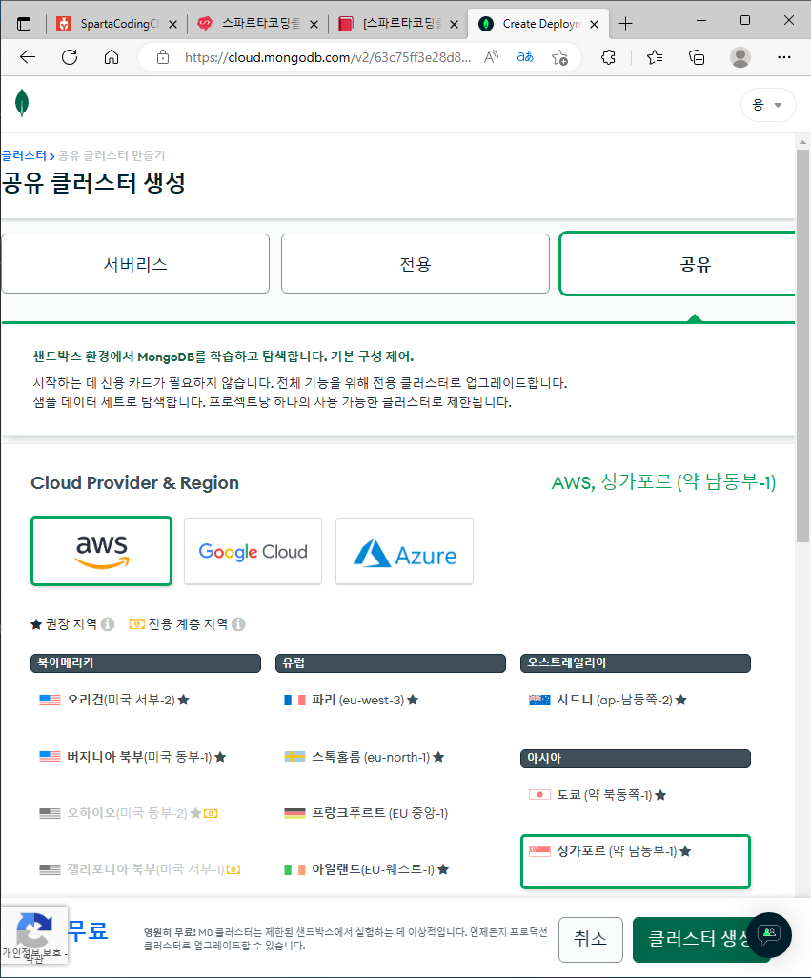
Task: Click the 무료 price label
Action: coord(88,930)
